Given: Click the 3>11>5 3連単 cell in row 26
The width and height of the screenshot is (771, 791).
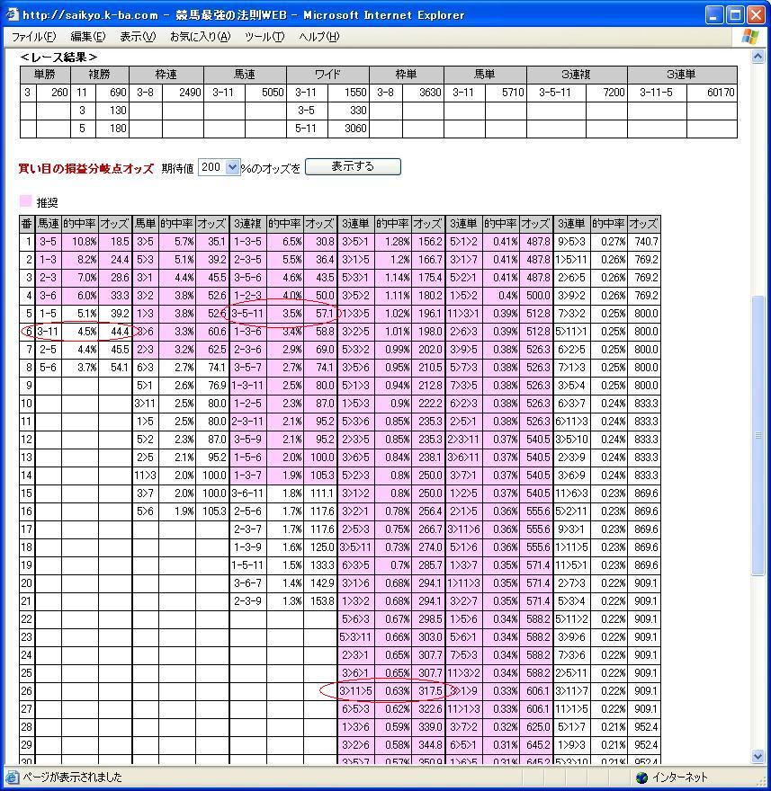Looking at the screenshot, I should (x=356, y=691).
